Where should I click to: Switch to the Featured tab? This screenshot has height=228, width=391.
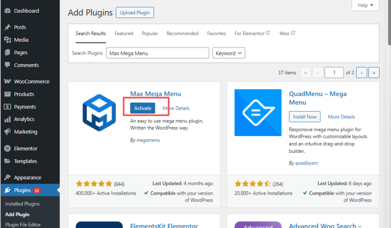click(124, 34)
